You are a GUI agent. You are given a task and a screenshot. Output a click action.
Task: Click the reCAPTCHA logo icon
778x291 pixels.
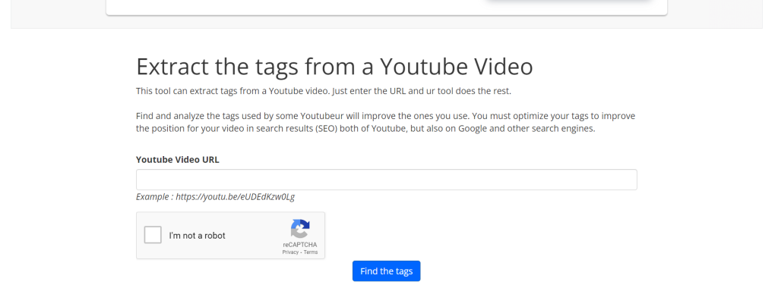pyautogui.click(x=300, y=229)
